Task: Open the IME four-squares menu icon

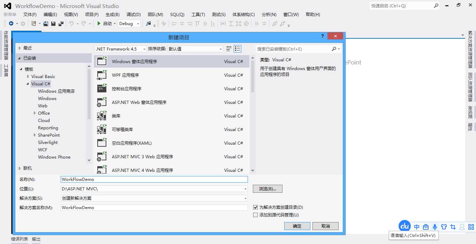Action: 471,227
